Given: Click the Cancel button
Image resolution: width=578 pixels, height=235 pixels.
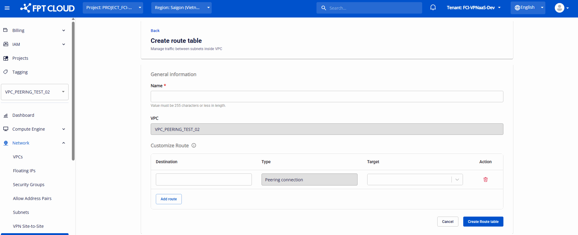Looking at the screenshot, I should point(448,222).
